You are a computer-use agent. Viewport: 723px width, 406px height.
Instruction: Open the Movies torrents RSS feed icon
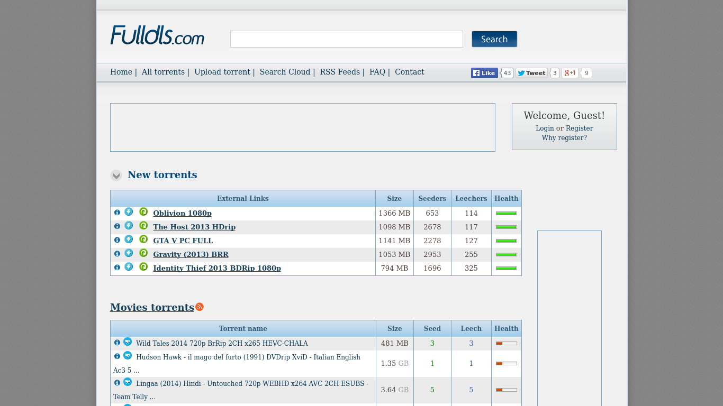tap(200, 307)
